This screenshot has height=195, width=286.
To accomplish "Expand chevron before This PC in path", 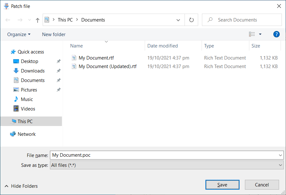I will (54, 20).
